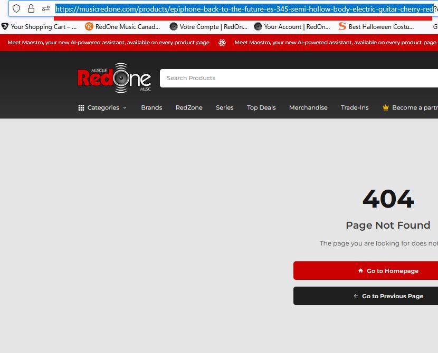Select Top Deals in the navigation
438x353 pixels.
pyautogui.click(x=261, y=107)
